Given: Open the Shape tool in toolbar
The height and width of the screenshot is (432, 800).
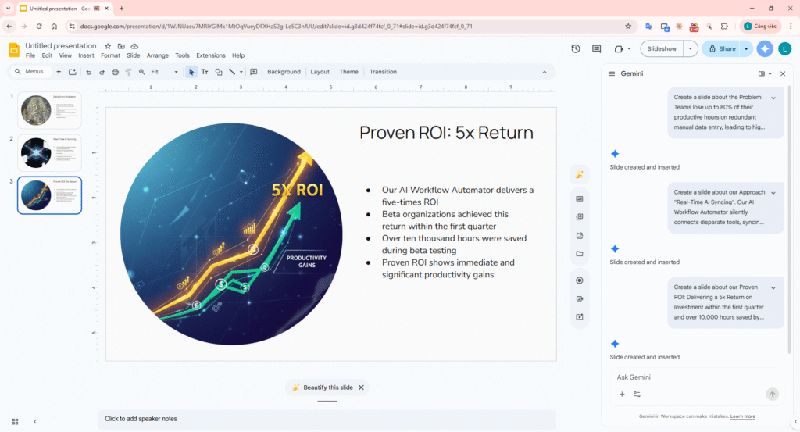Looking at the screenshot, I should coord(218,72).
